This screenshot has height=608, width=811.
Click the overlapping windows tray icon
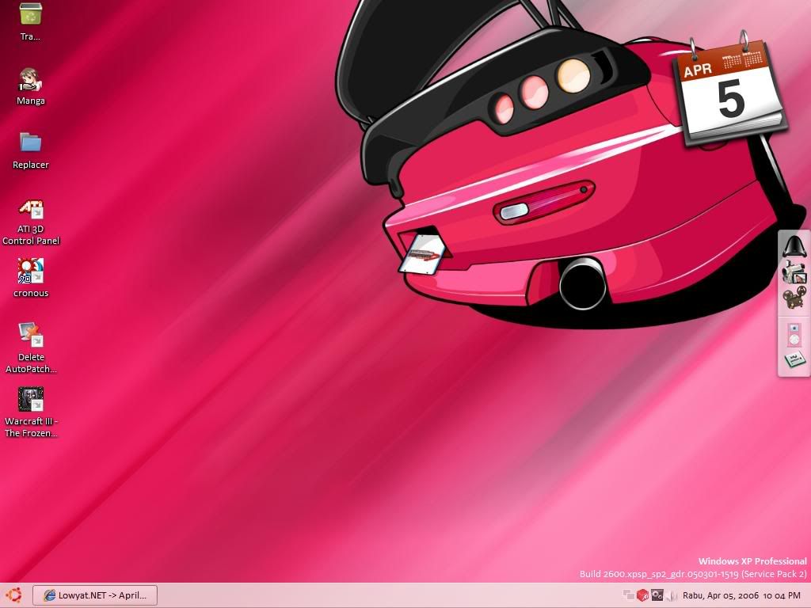pyautogui.click(x=629, y=595)
